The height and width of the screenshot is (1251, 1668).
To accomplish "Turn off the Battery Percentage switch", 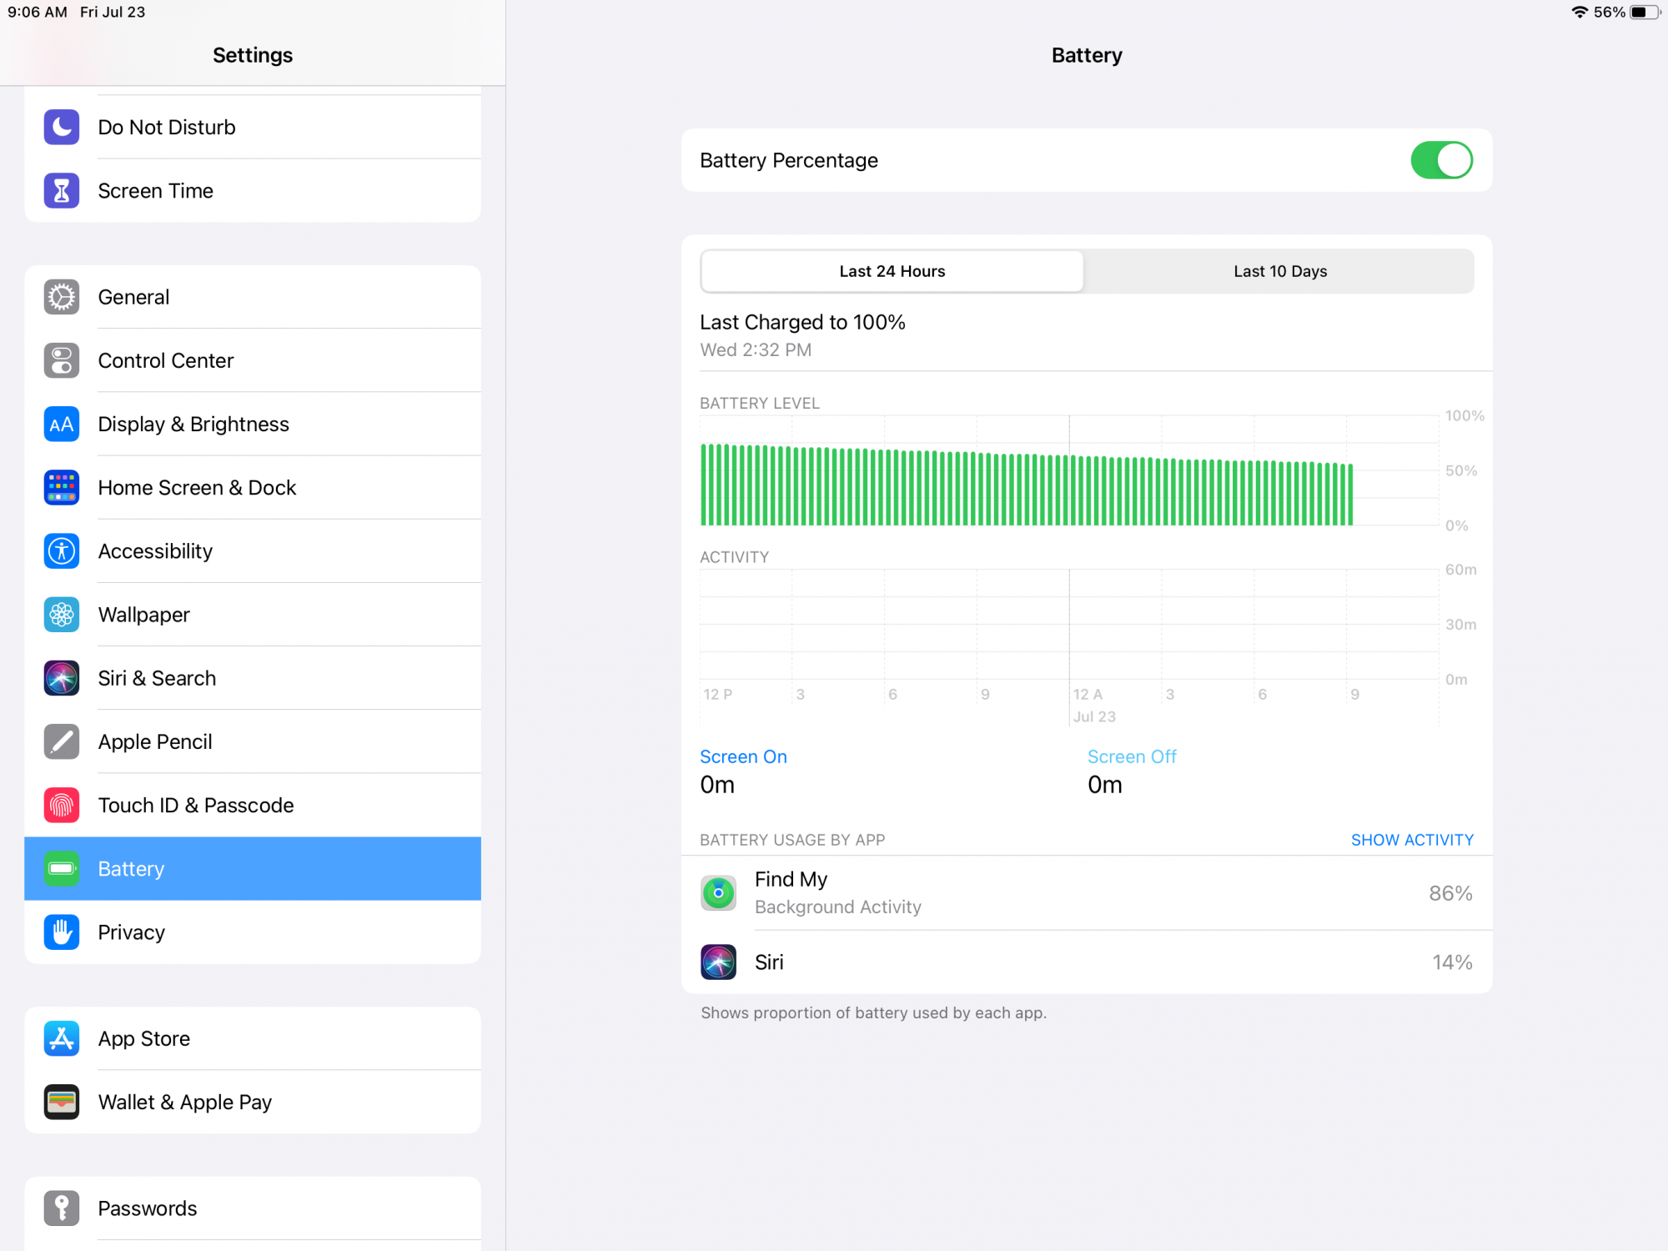I will click(x=1440, y=160).
